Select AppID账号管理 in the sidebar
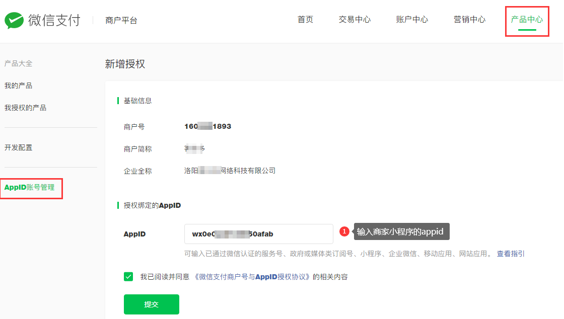 30,187
